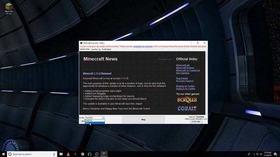
Task: Click the 'using the new launcher' link
Action: pos(143,47)
